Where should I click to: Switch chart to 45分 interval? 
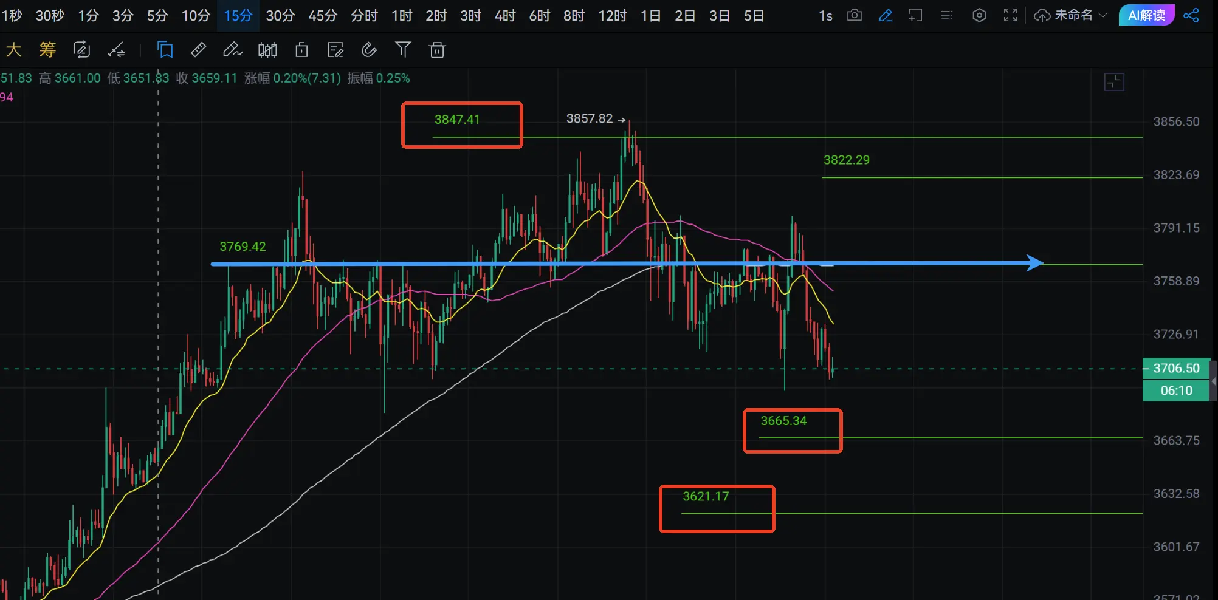coord(322,15)
